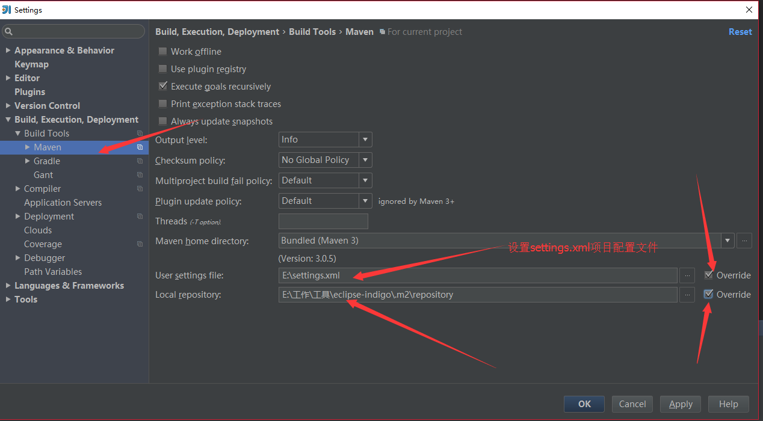This screenshot has height=421, width=763.
Task: Click the project-level icon next to Compiler row
Action: [x=140, y=189]
